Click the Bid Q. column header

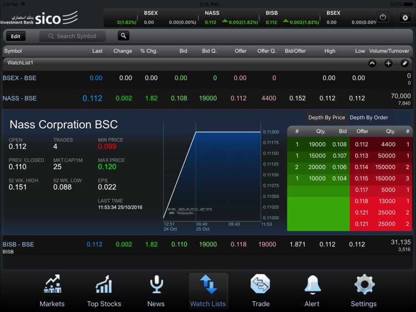coord(209,51)
